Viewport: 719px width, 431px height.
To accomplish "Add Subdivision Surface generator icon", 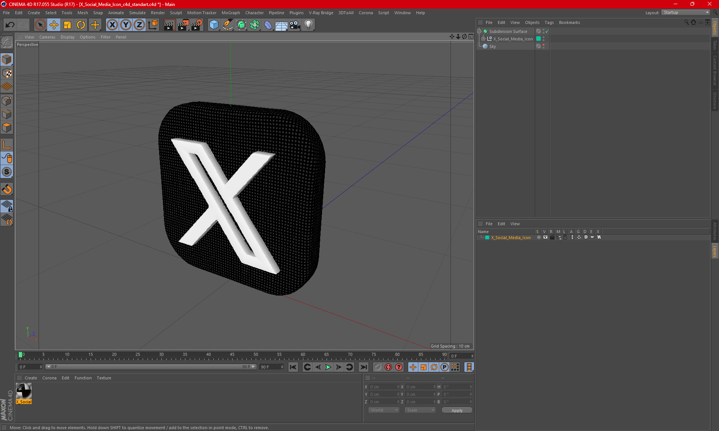I will 241,25.
